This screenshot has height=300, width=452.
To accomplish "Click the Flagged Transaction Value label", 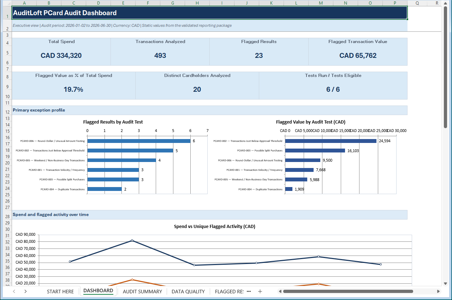I will coord(358,42).
